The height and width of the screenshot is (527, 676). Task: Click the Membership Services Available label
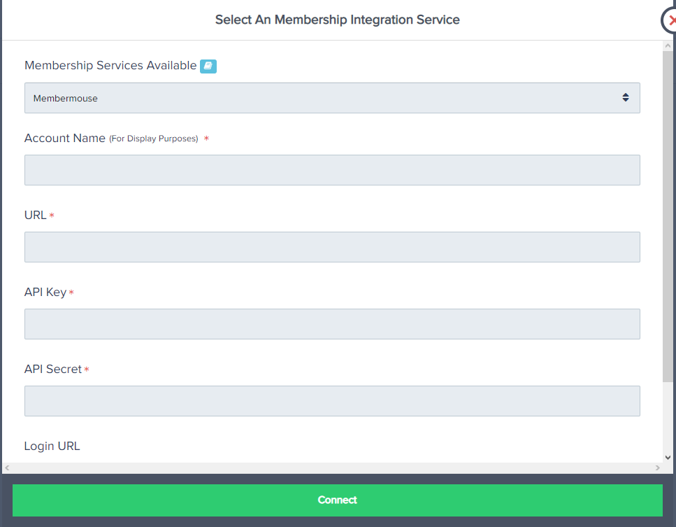click(x=110, y=66)
